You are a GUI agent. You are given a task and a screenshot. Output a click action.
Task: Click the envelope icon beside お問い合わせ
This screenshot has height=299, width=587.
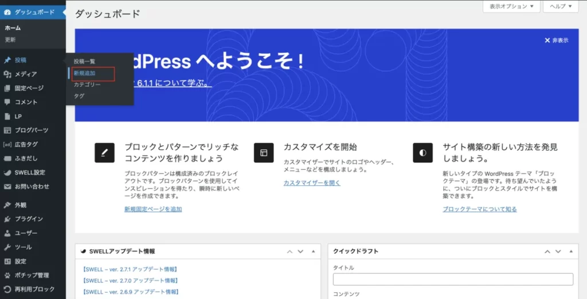point(7,186)
